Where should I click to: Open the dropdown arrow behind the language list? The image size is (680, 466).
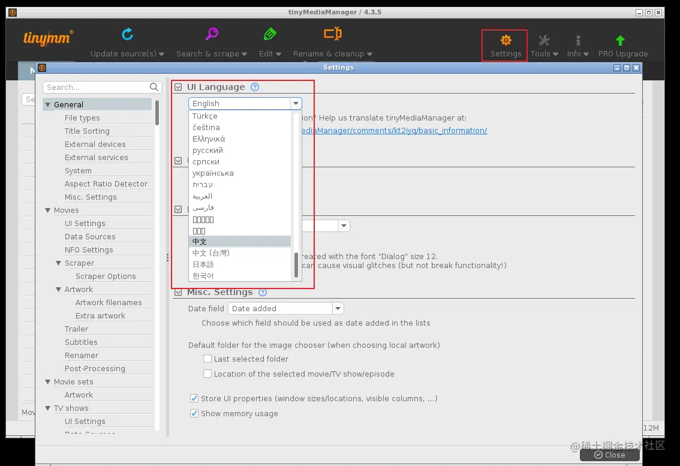coord(344,226)
